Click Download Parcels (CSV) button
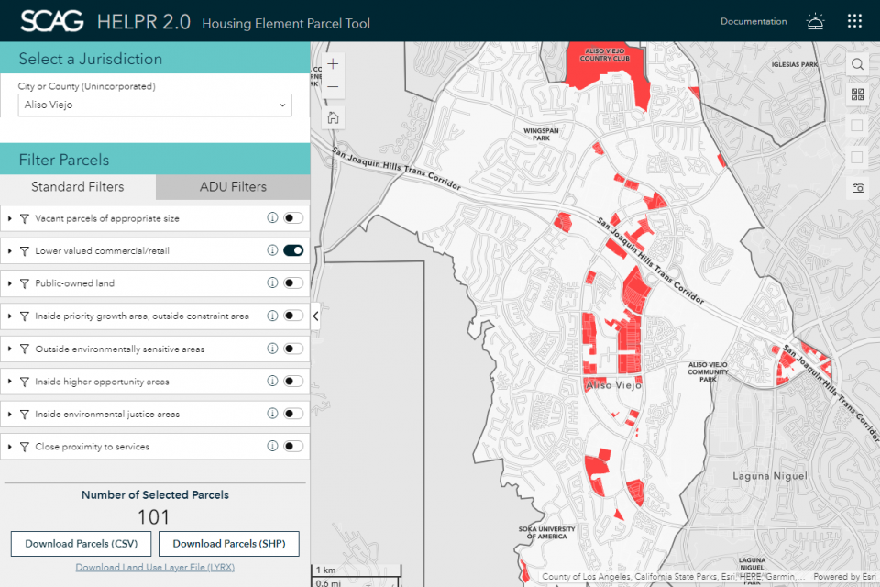The image size is (880, 587). pyautogui.click(x=82, y=544)
